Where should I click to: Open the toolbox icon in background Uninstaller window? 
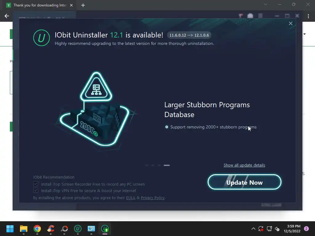(x=241, y=16)
